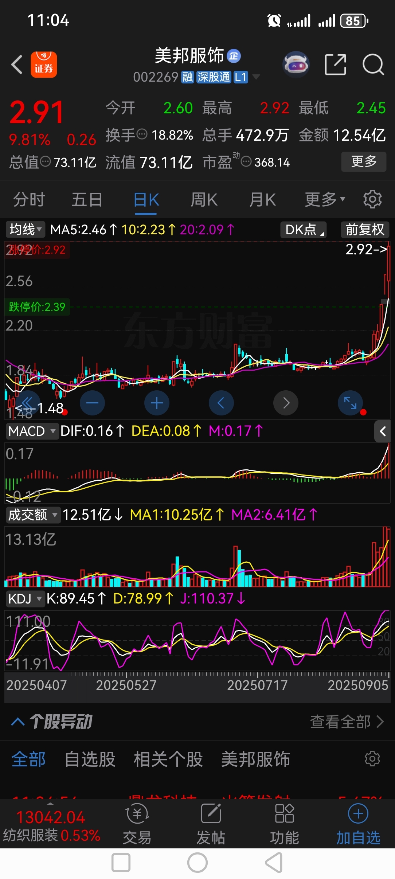Collapse side panel arrow beside MACD
The image size is (395, 879).
pyautogui.click(x=382, y=431)
